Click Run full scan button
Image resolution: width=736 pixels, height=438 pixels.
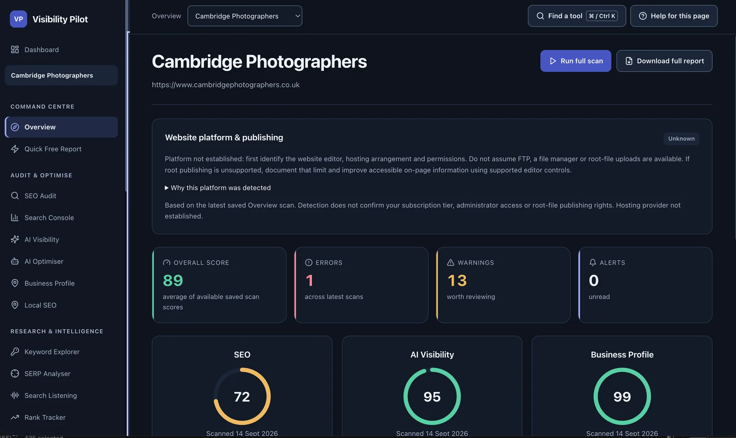pyautogui.click(x=575, y=61)
